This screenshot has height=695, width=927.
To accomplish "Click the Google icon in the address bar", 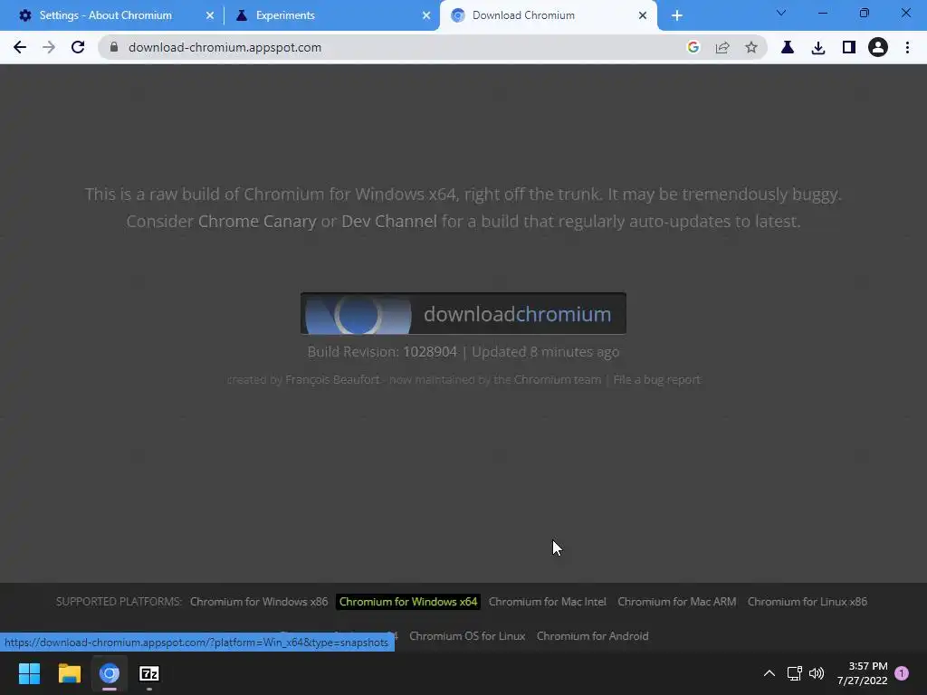I will point(693,47).
